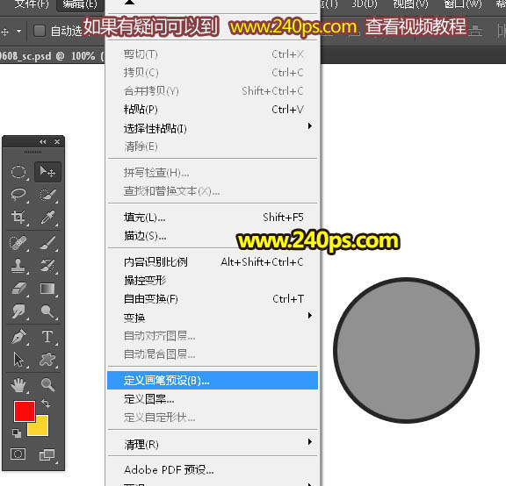Select the Elliptical Marquee tool
Image resolution: width=506 pixels, height=486 pixels.
click(18, 172)
